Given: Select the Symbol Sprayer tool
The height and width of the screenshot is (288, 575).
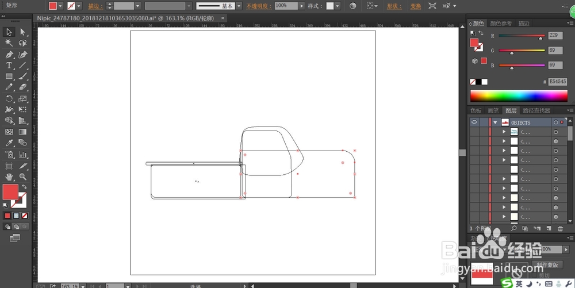Looking at the screenshot, I should tap(9, 155).
